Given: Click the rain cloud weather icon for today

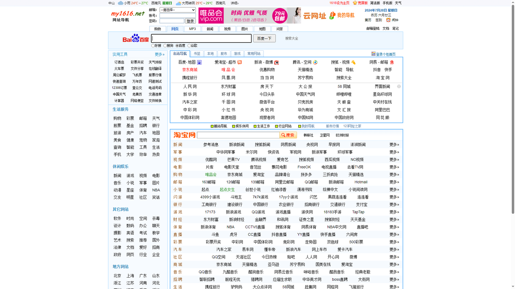Looking at the screenshot, I should [121, 3].
